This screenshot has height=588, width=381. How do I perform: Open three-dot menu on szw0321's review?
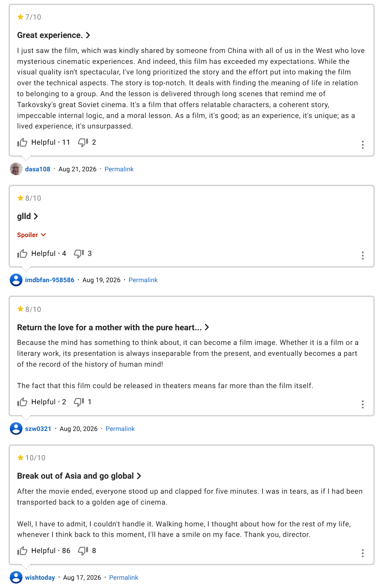[363, 404]
